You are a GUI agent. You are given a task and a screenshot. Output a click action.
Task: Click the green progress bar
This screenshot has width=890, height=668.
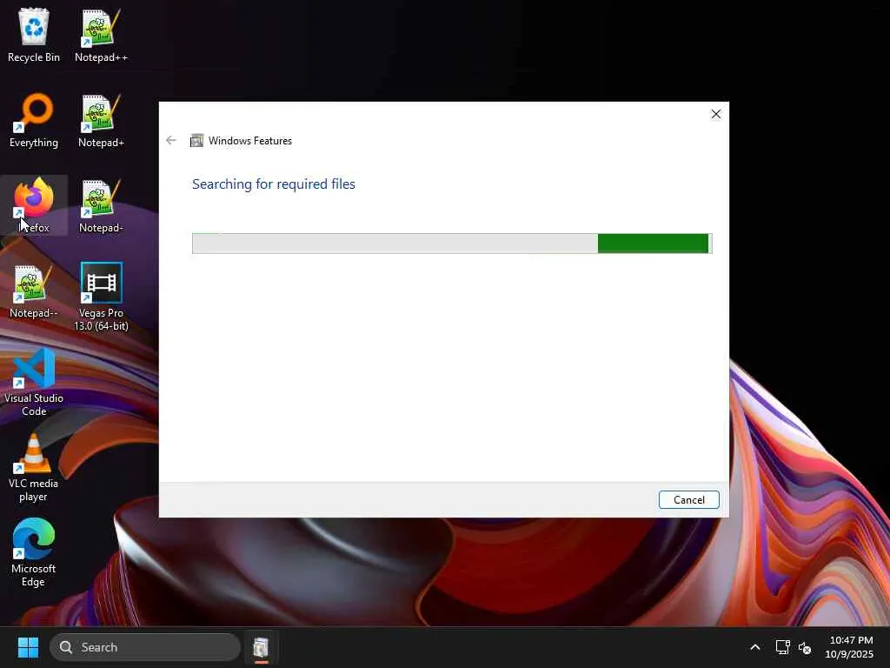point(452,244)
